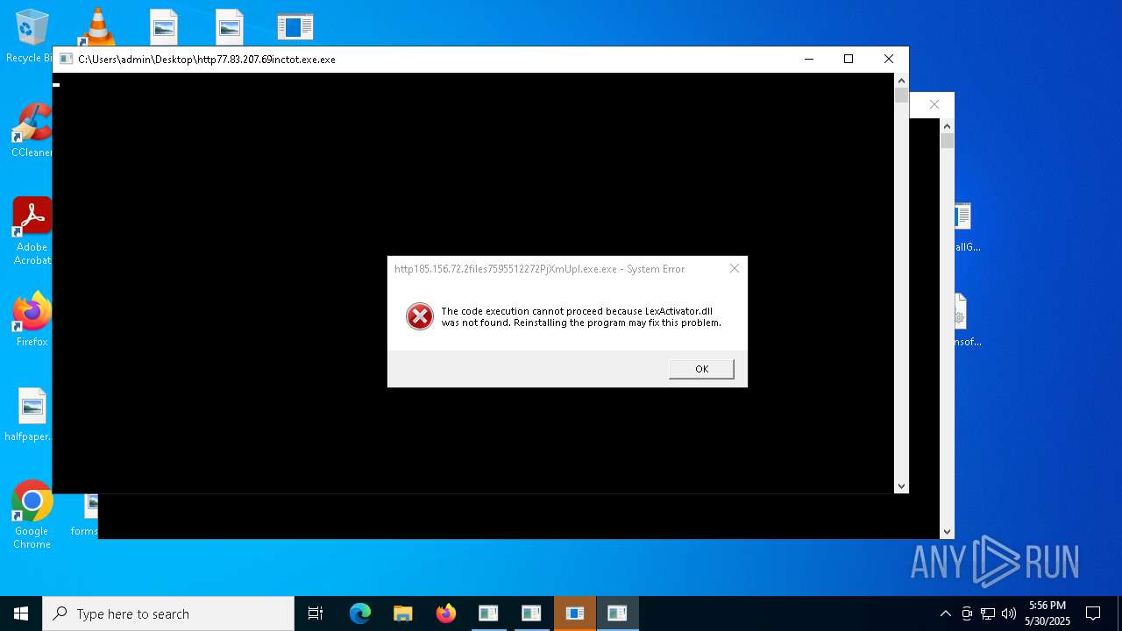Maximize the inctot.exe console window

[x=849, y=59]
